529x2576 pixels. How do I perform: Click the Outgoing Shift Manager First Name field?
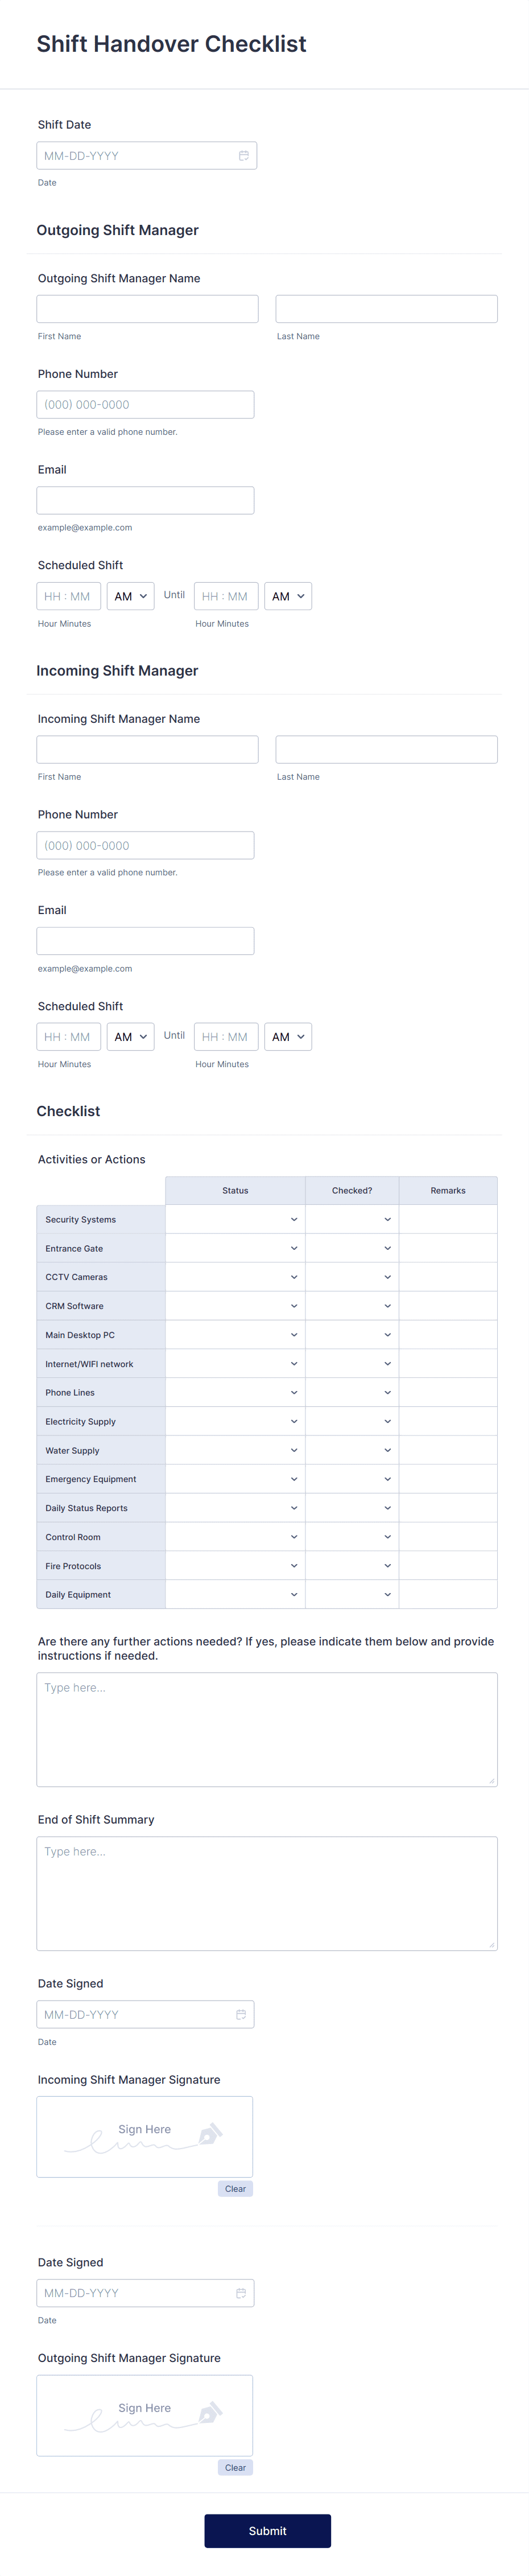coord(147,308)
